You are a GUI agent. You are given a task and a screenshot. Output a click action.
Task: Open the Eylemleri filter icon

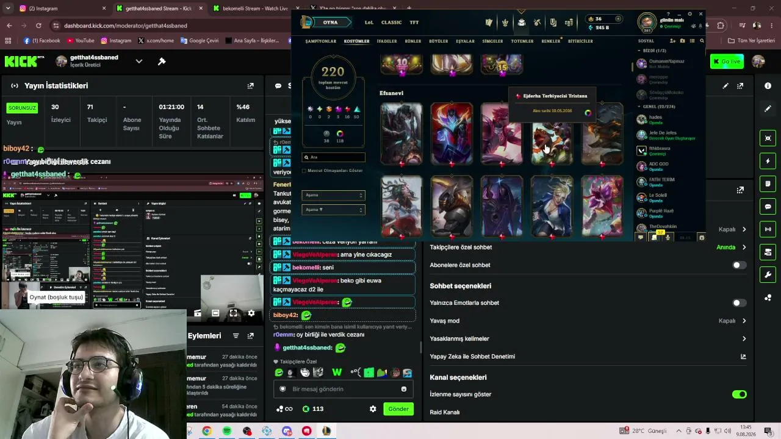(236, 336)
